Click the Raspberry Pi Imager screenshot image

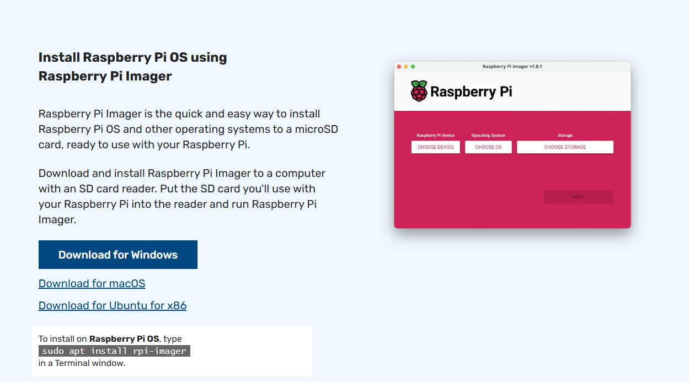click(512, 145)
